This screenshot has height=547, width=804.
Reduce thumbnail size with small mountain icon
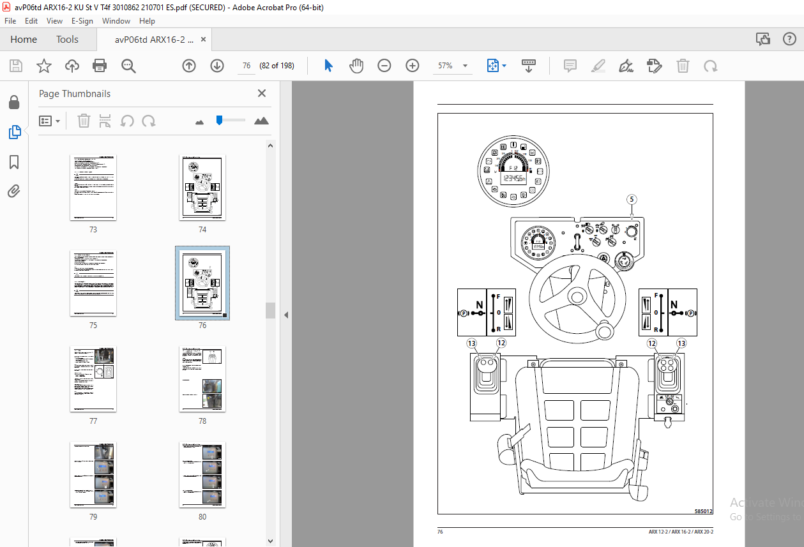199,121
